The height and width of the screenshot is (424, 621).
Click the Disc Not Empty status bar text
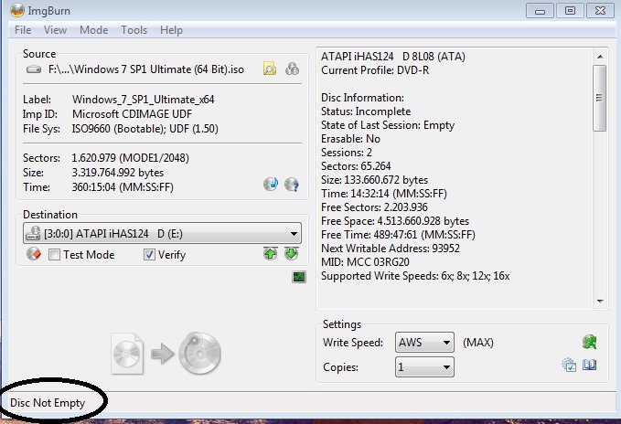[48, 403]
